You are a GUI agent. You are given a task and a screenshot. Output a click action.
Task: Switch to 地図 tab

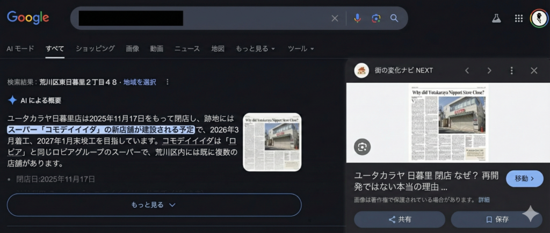pyautogui.click(x=218, y=48)
